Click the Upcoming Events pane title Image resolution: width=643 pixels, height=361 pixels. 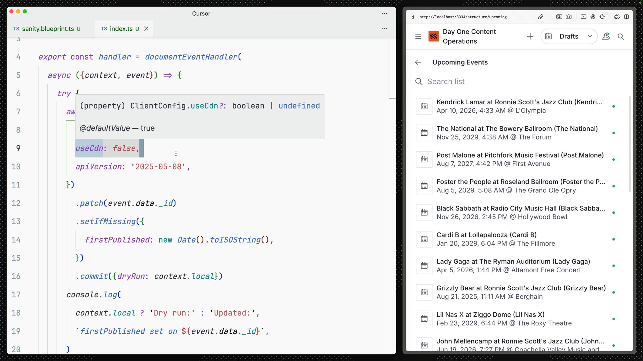tap(460, 62)
